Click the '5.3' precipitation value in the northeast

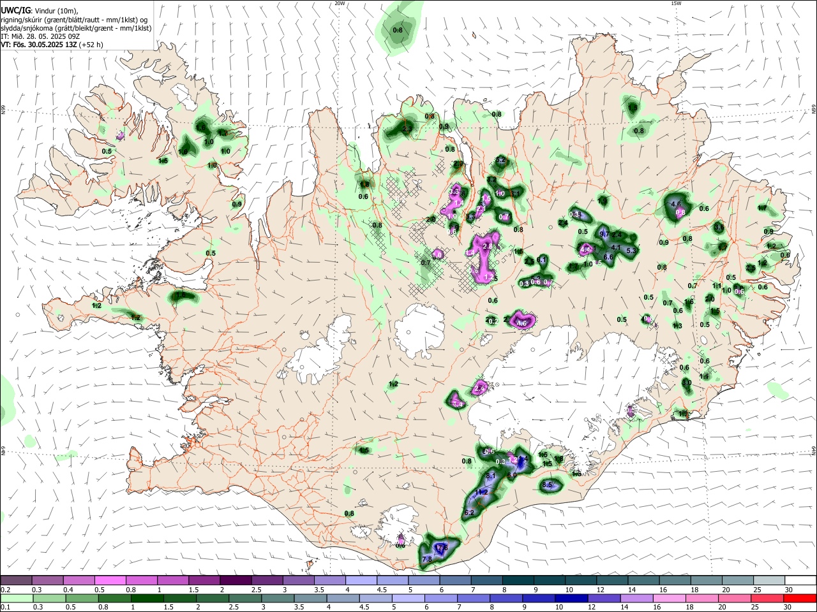coord(632,251)
